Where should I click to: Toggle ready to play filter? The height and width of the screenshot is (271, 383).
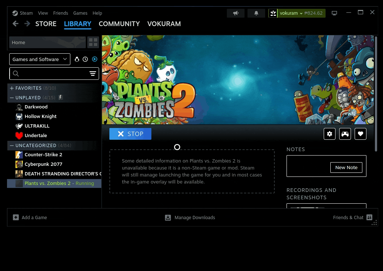click(95, 59)
